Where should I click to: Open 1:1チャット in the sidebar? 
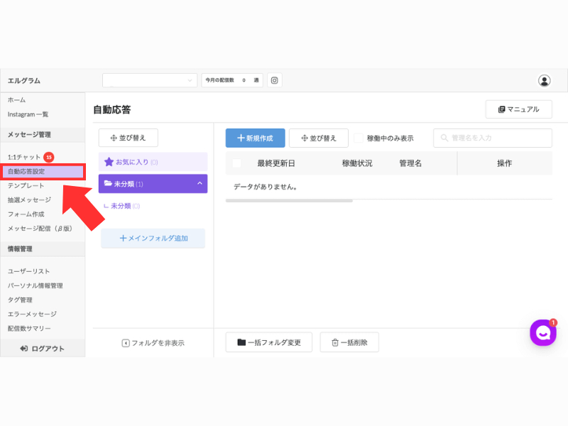pyautogui.click(x=24, y=157)
